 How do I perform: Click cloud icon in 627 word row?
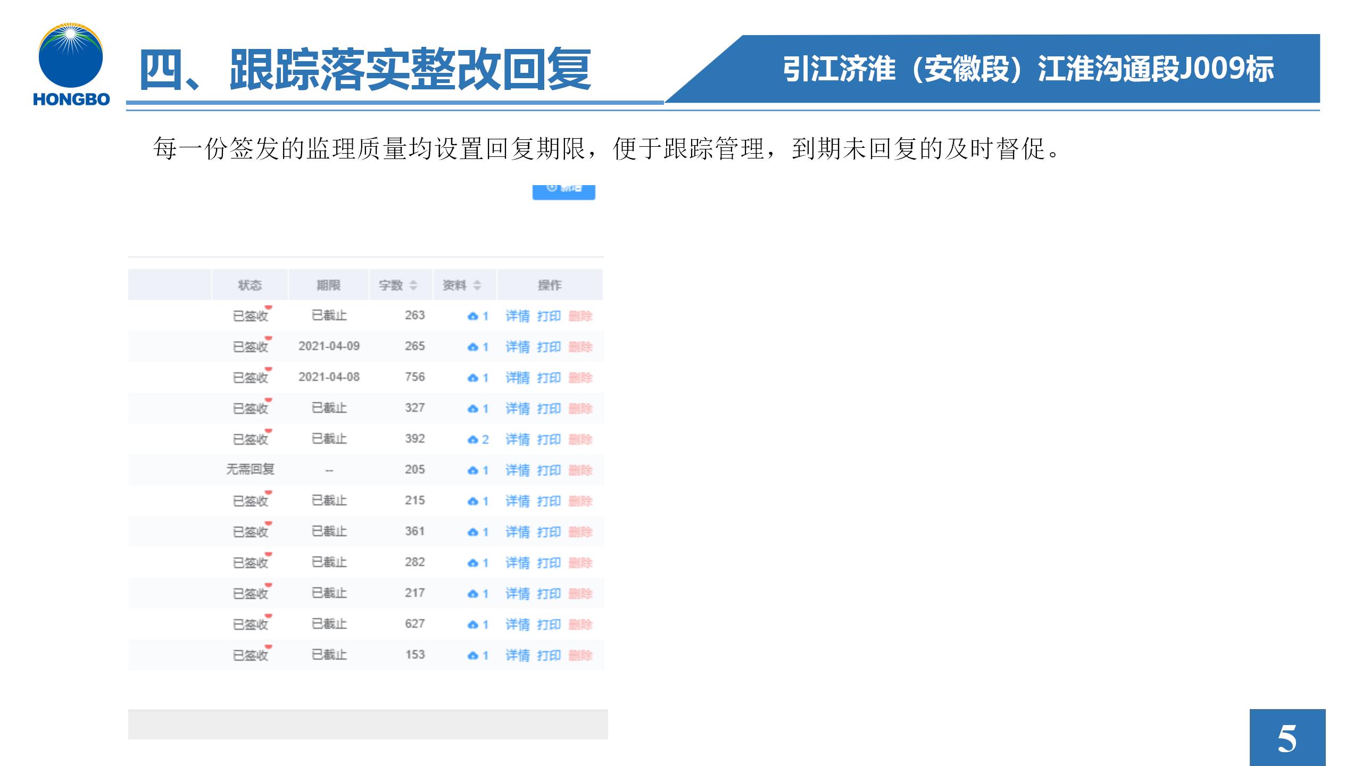tap(472, 625)
